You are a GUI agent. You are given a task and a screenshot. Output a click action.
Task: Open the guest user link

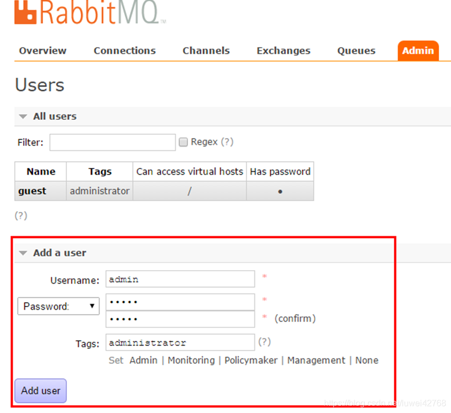32,191
